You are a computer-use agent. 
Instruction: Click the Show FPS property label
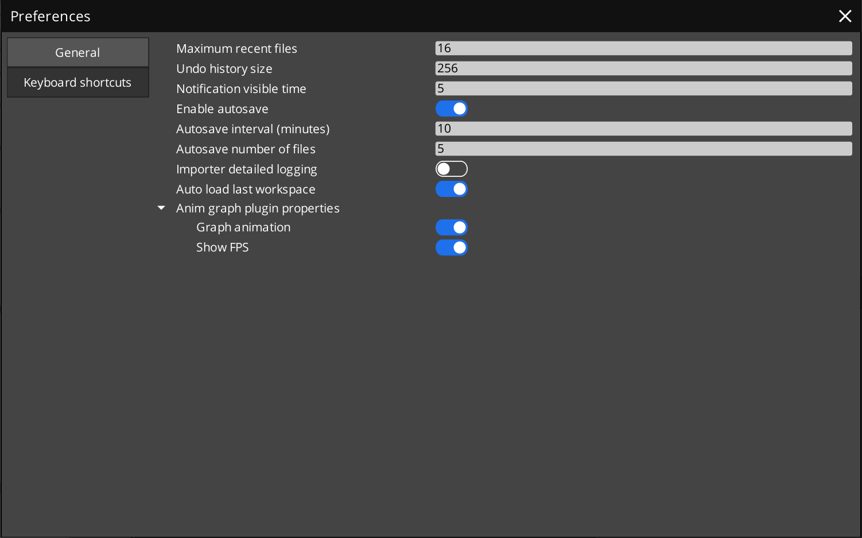pyautogui.click(x=223, y=247)
